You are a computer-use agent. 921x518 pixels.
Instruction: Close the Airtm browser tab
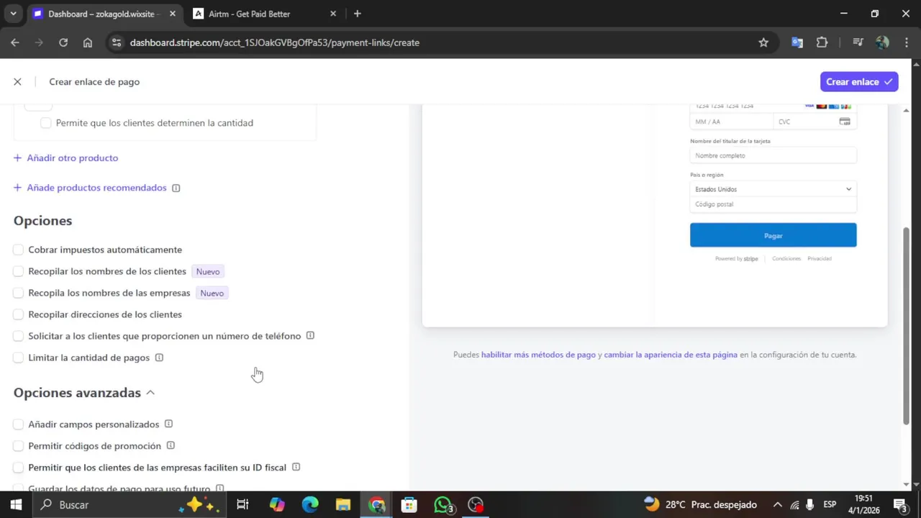click(332, 14)
